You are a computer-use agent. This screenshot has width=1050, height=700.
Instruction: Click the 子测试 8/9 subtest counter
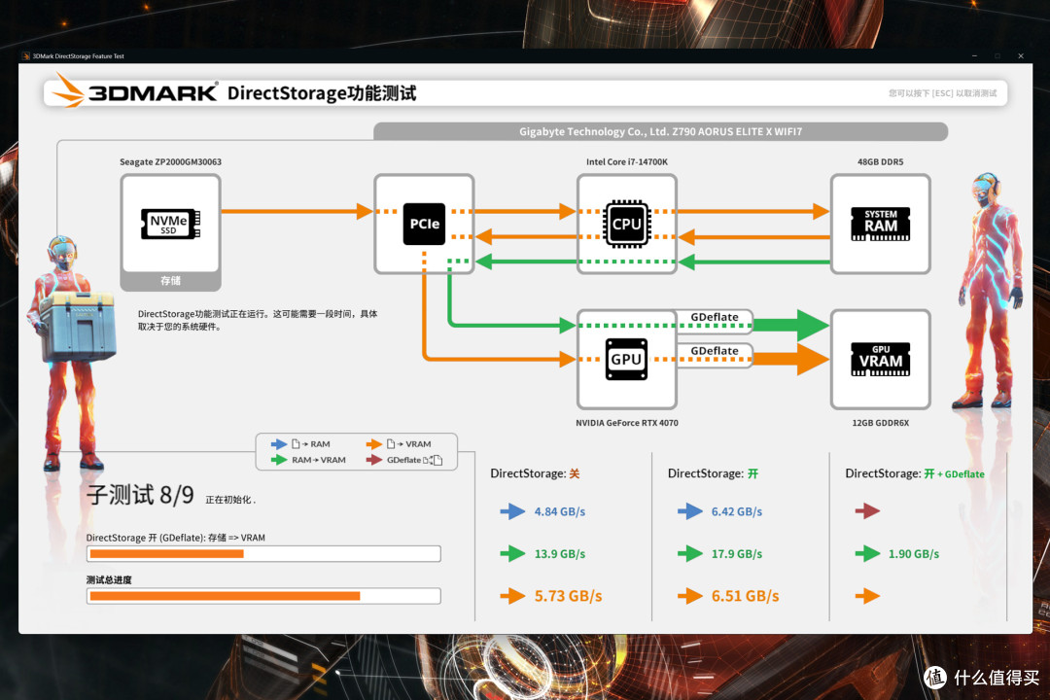click(140, 495)
